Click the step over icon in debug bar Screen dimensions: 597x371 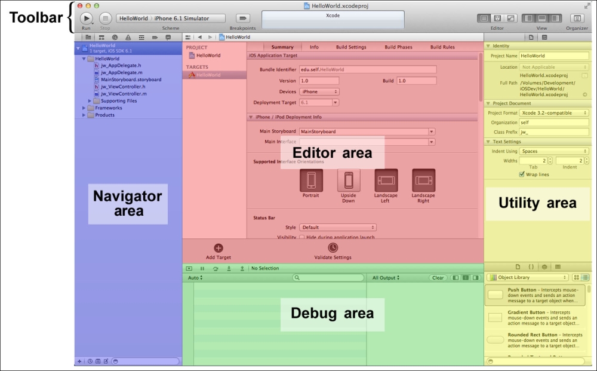(216, 268)
